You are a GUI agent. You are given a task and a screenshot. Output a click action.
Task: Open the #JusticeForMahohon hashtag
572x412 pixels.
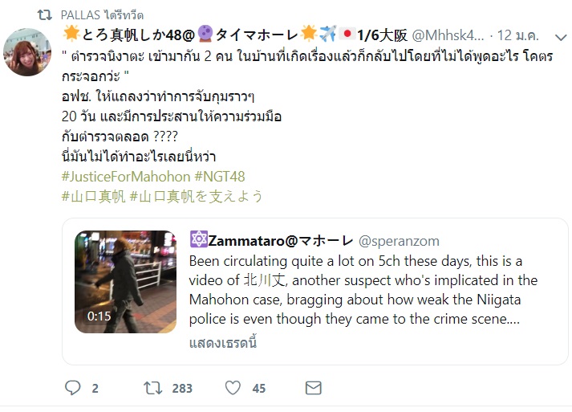tap(126, 177)
